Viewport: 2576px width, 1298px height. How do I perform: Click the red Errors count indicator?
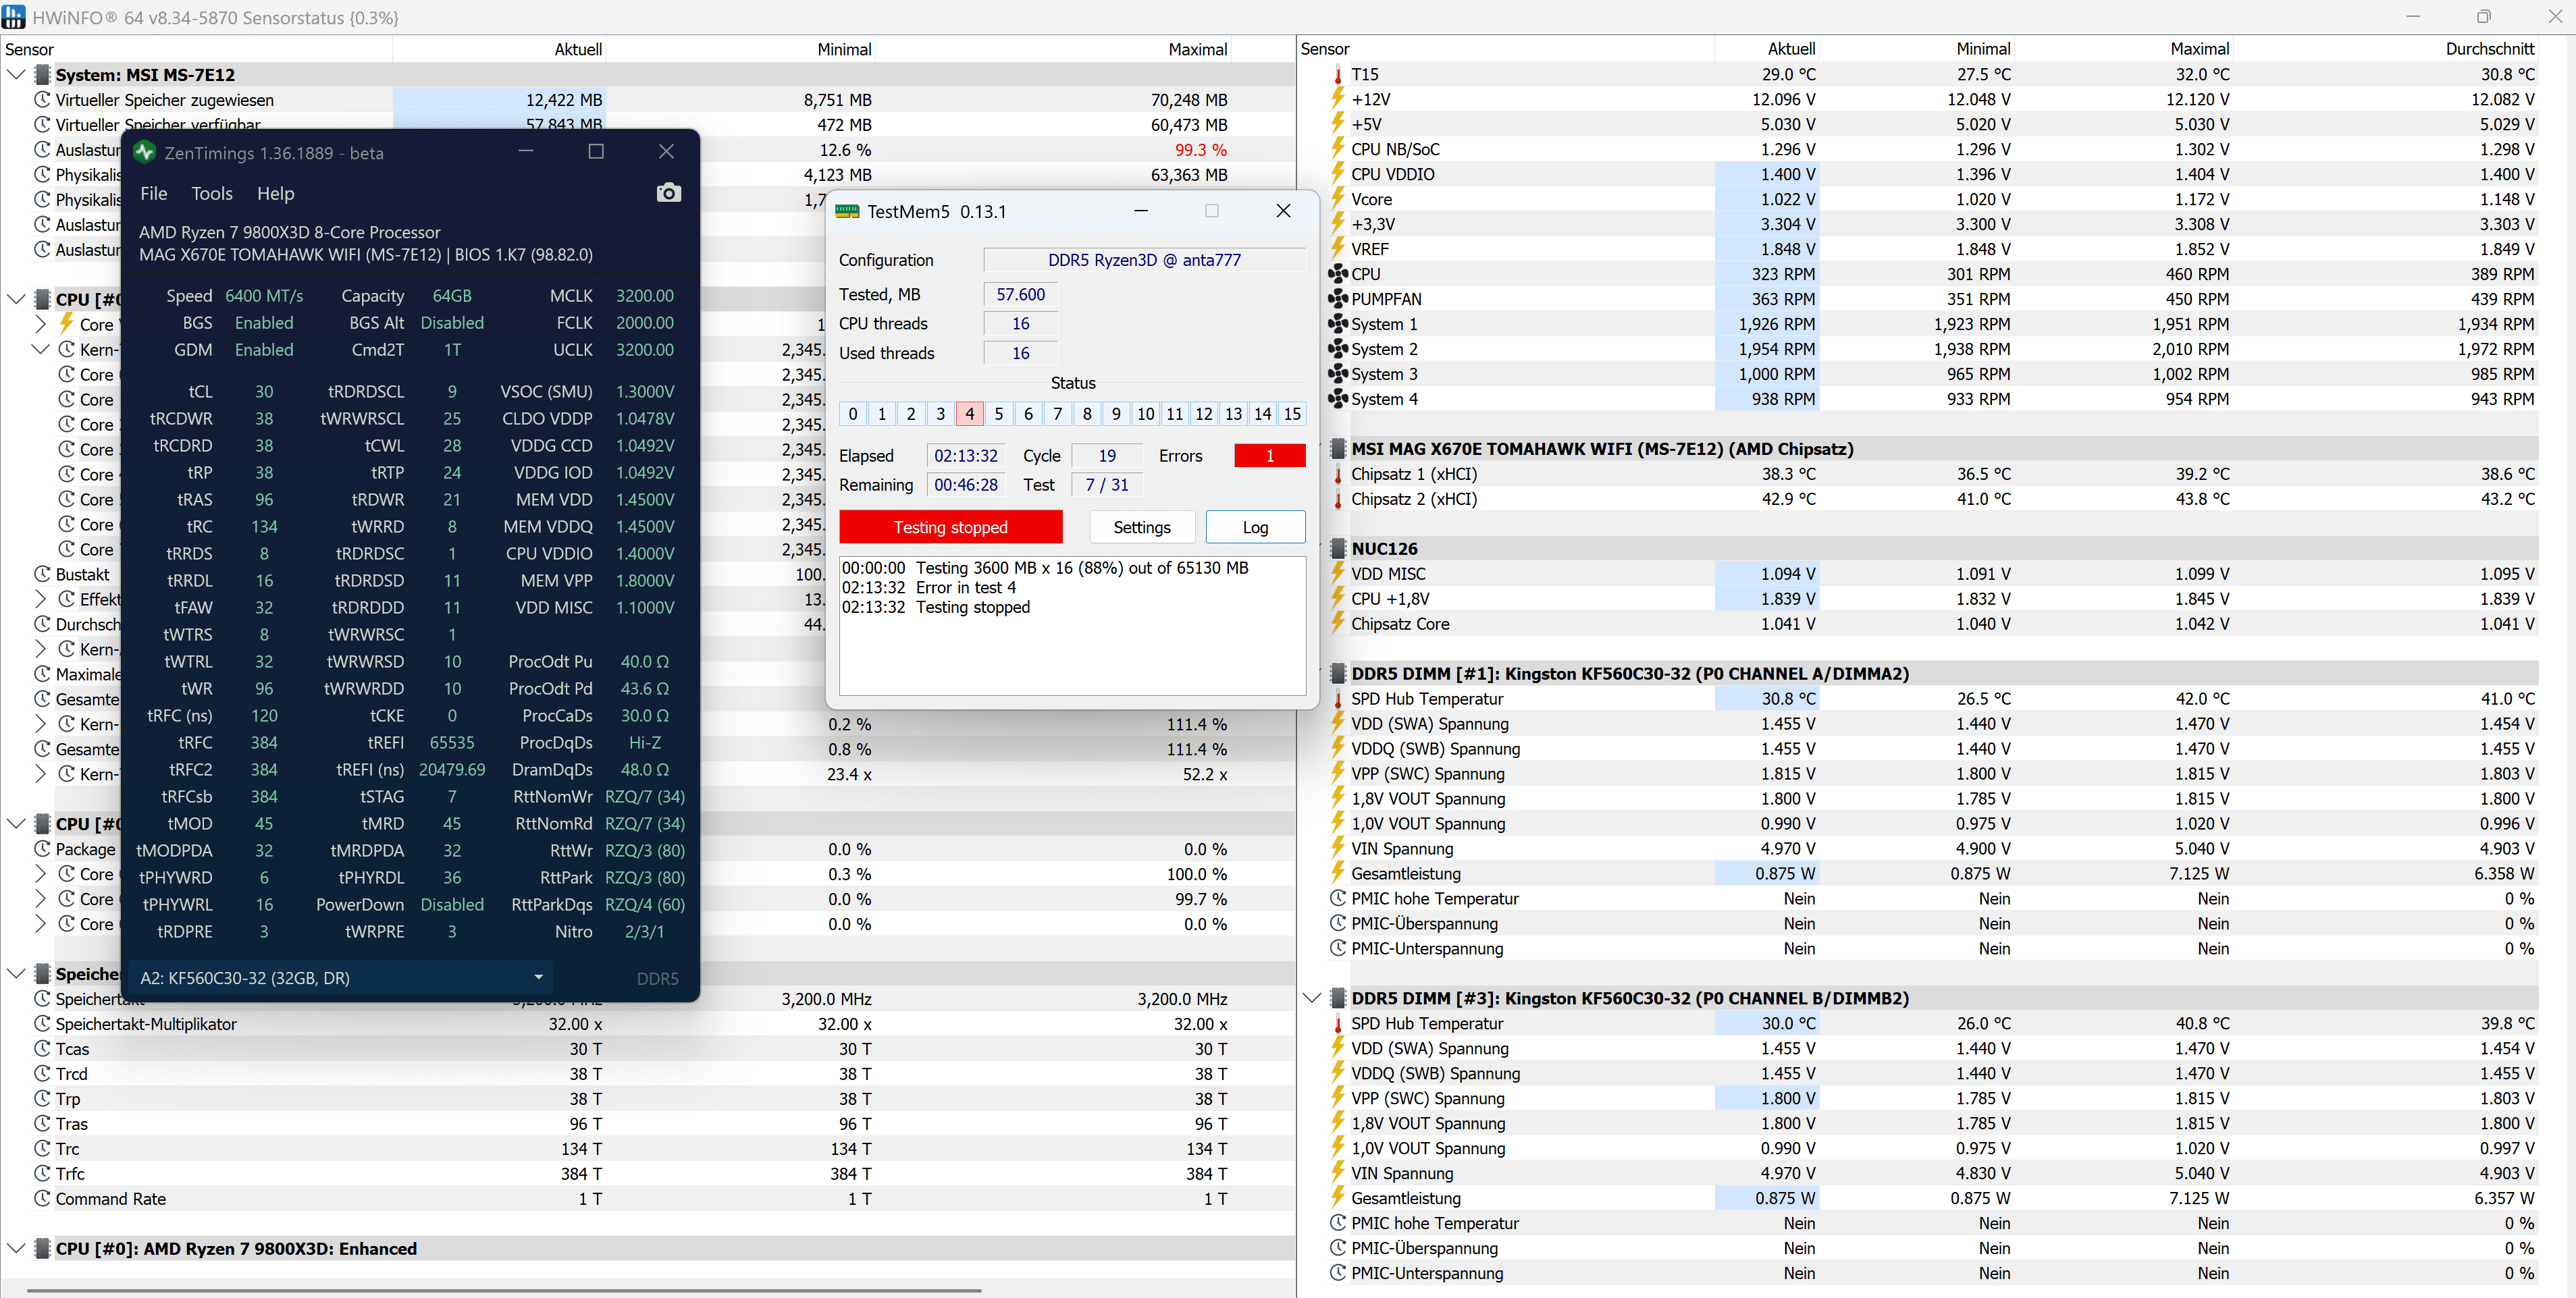pyautogui.click(x=1269, y=456)
